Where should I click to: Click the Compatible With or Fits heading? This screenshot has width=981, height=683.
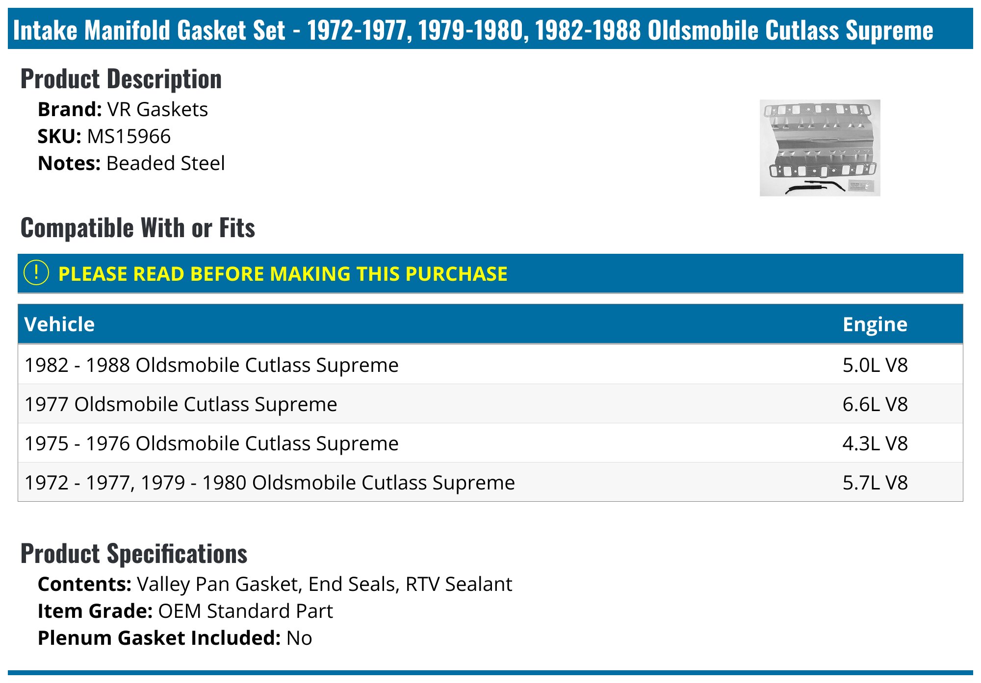pyautogui.click(x=138, y=228)
